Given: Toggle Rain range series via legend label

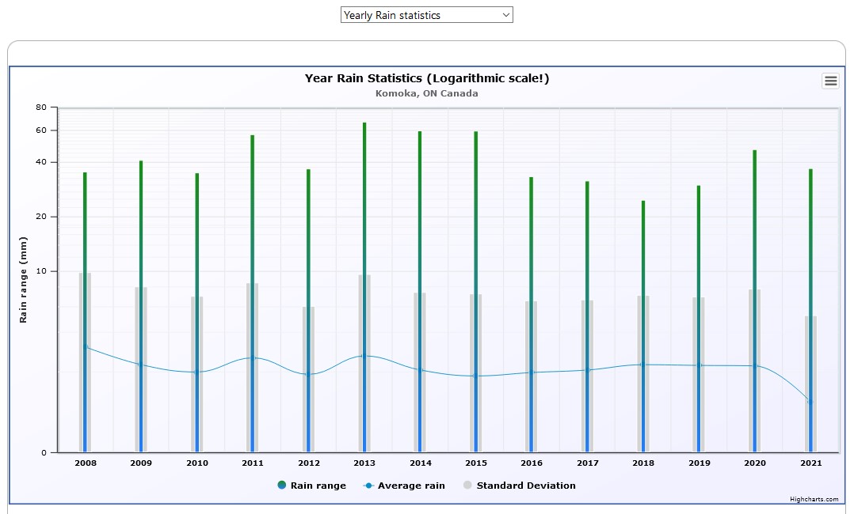Looking at the screenshot, I should pyautogui.click(x=318, y=486).
